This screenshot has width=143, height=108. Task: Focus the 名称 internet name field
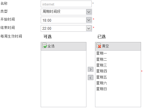point(66,4)
